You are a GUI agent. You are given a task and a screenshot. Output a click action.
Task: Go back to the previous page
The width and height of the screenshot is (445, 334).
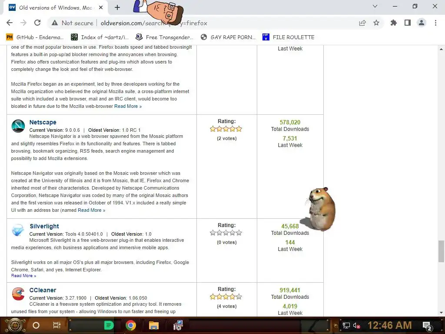10,23
